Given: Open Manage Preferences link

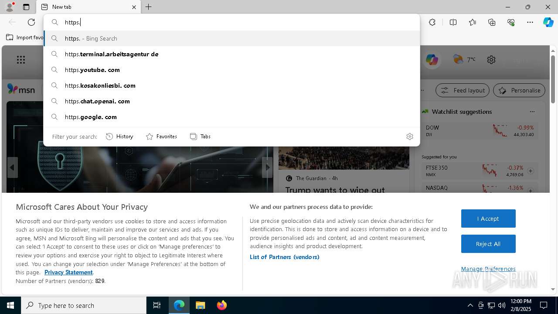Looking at the screenshot, I should pos(488,269).
